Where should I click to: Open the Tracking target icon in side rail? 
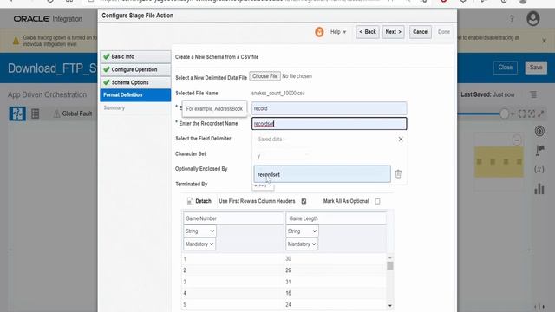pyautogui.click(x=539, y=131)
